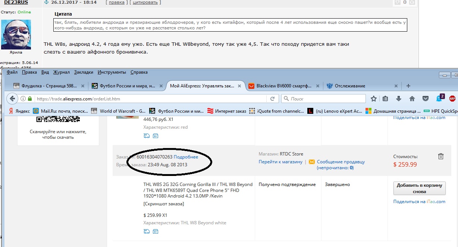
Task: Open order details via Подробнее link
Action: coord(186,157)
